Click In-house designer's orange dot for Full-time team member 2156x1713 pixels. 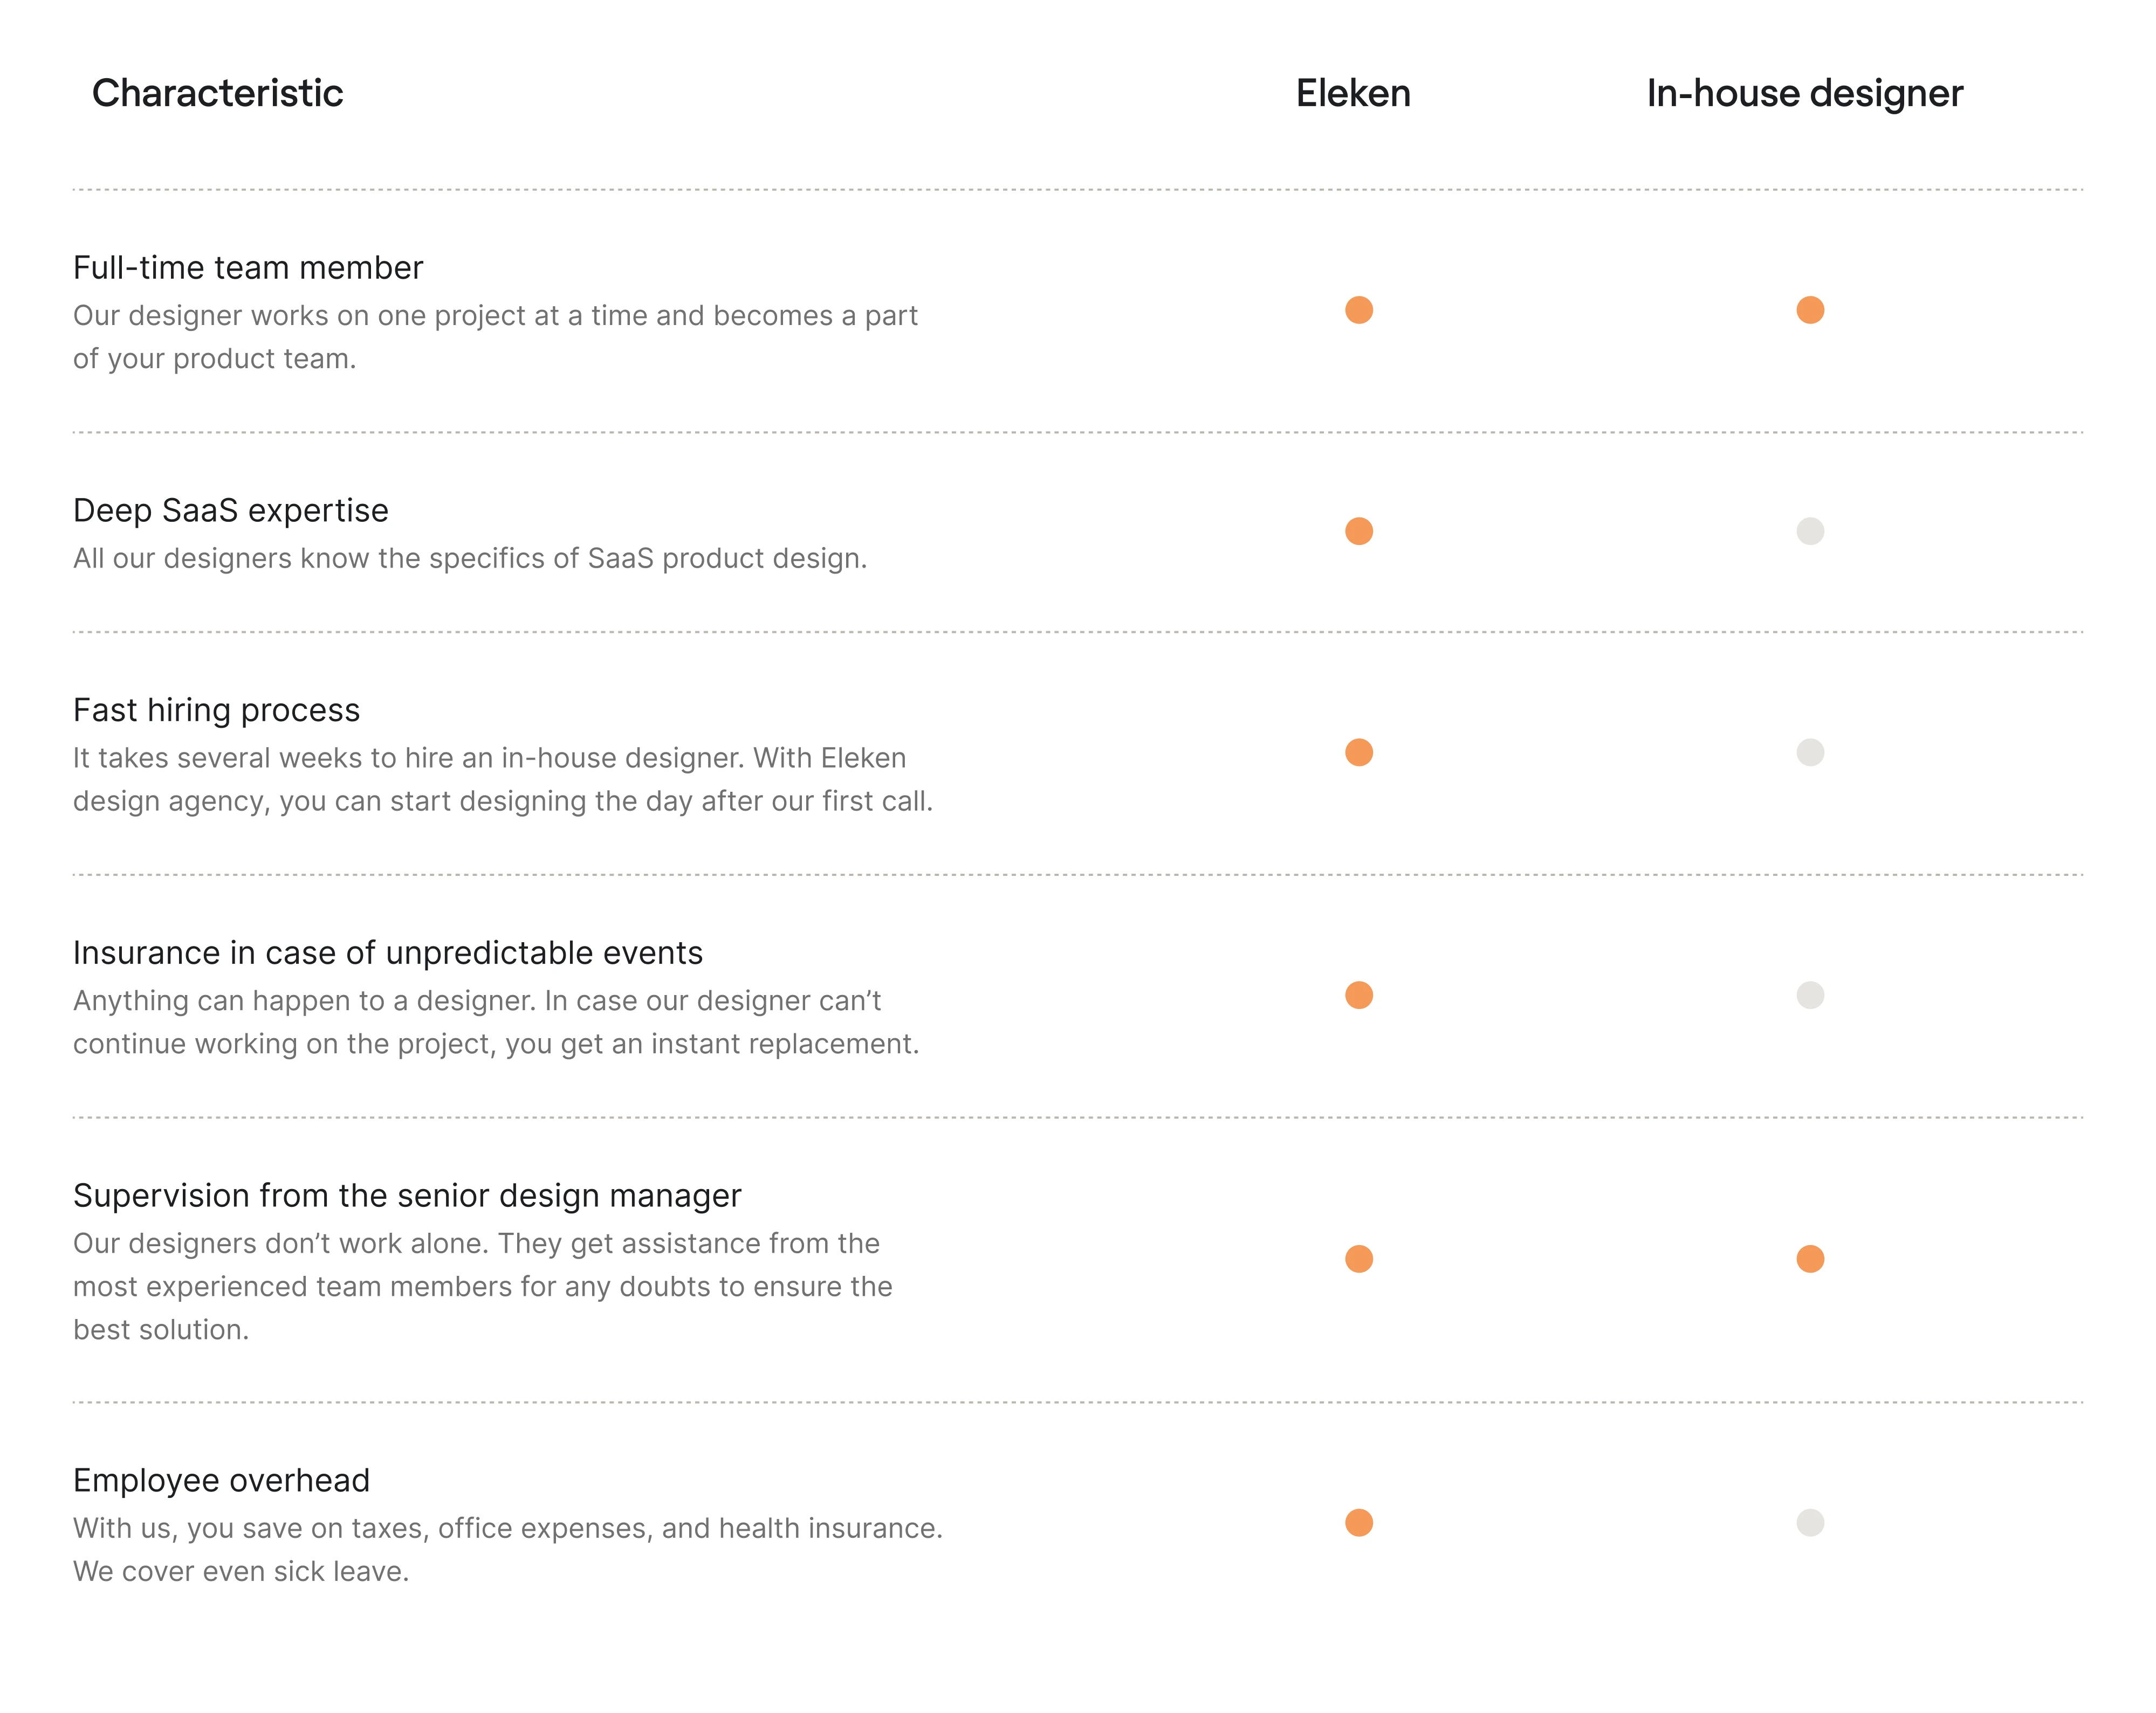(1810, 310)
